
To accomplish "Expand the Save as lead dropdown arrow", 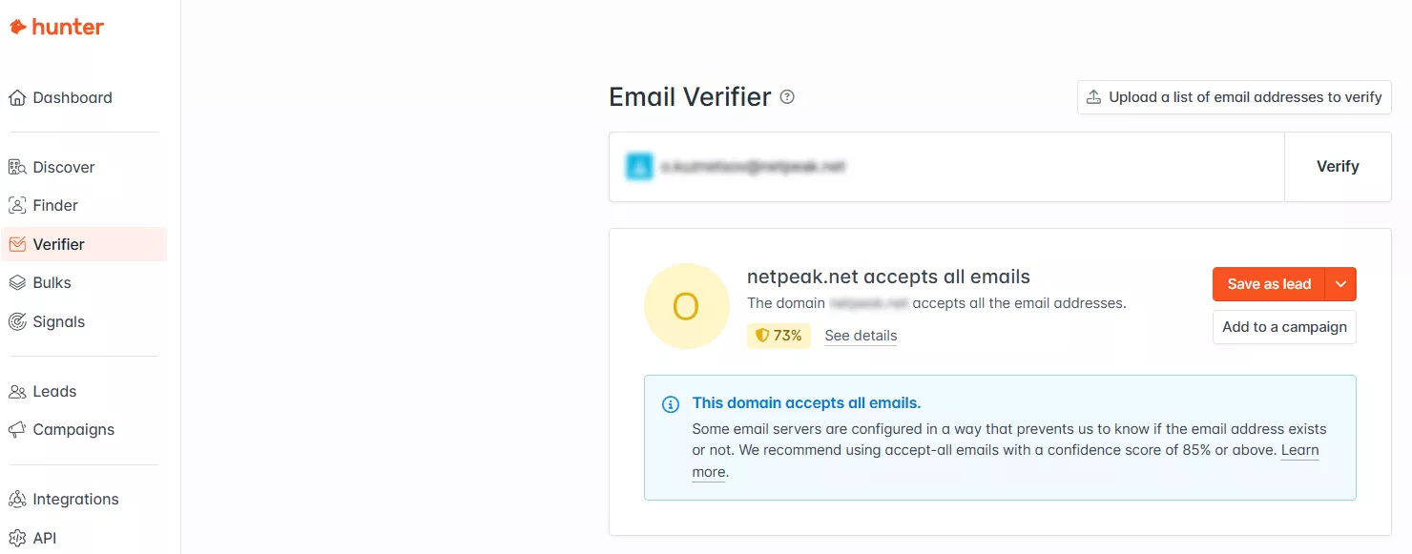I will point(1341,284).
